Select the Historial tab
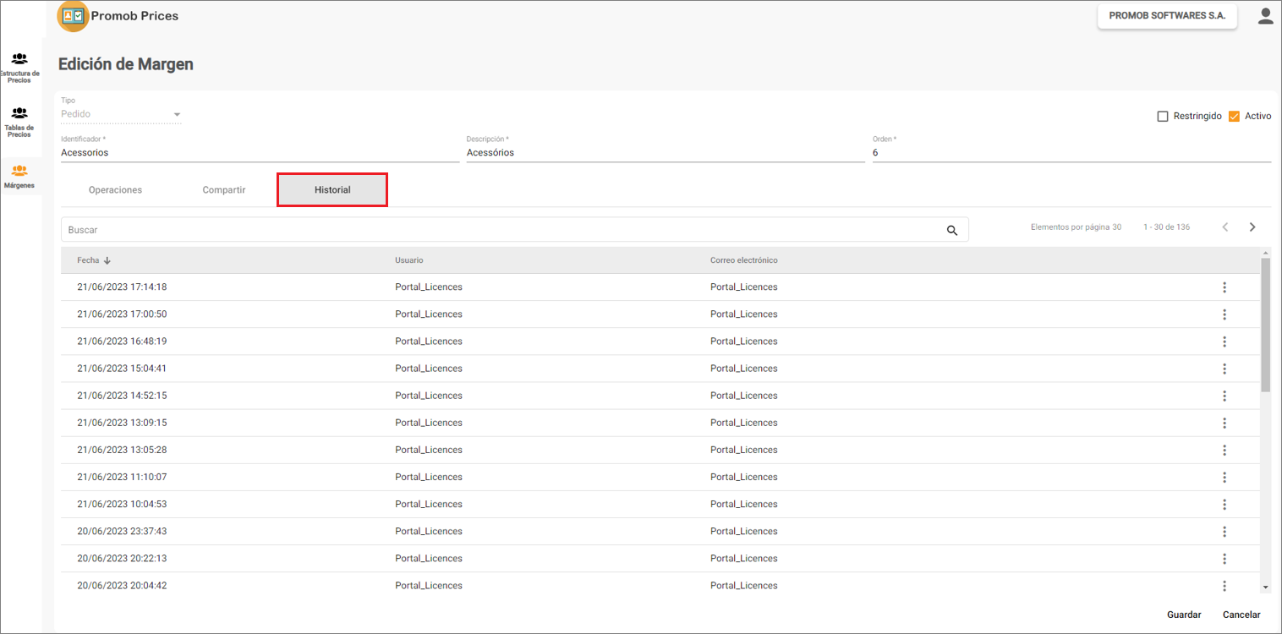Viewport: 1282px width, 634px height. pyautogui.click(x=332, y=190)
